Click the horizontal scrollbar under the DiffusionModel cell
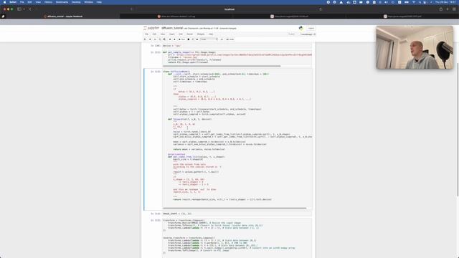Screen dimensions: 459x258 point(235,209)
